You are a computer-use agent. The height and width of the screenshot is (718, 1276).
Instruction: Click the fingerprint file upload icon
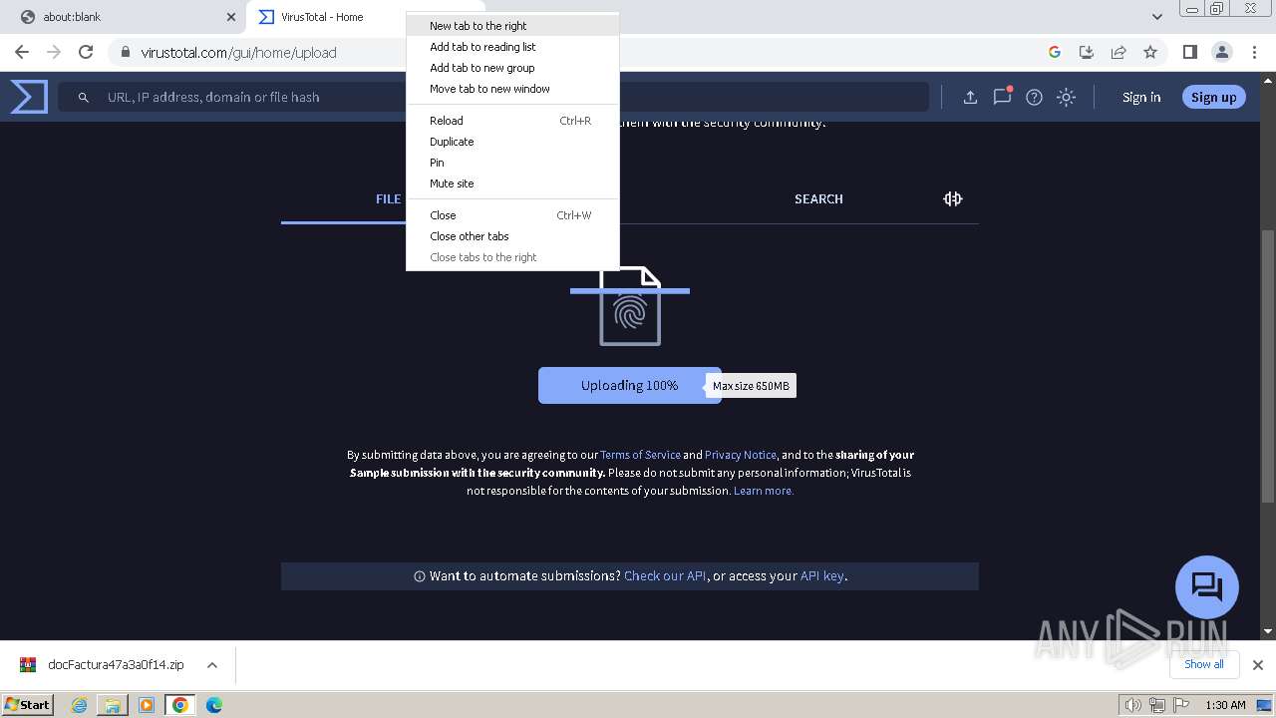(630, 306)
